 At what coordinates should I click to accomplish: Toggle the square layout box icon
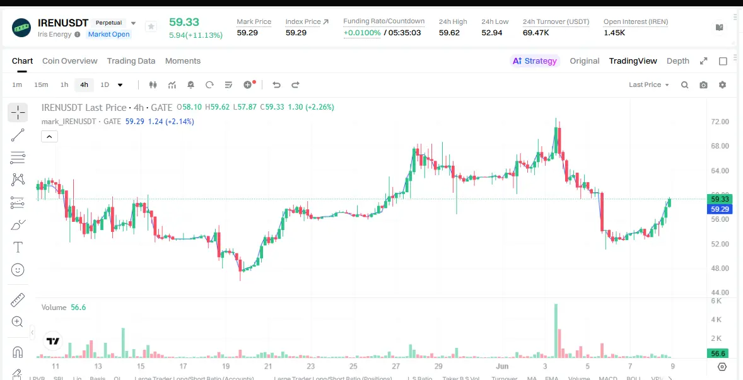pyautogui.click(x=723, y=61)
